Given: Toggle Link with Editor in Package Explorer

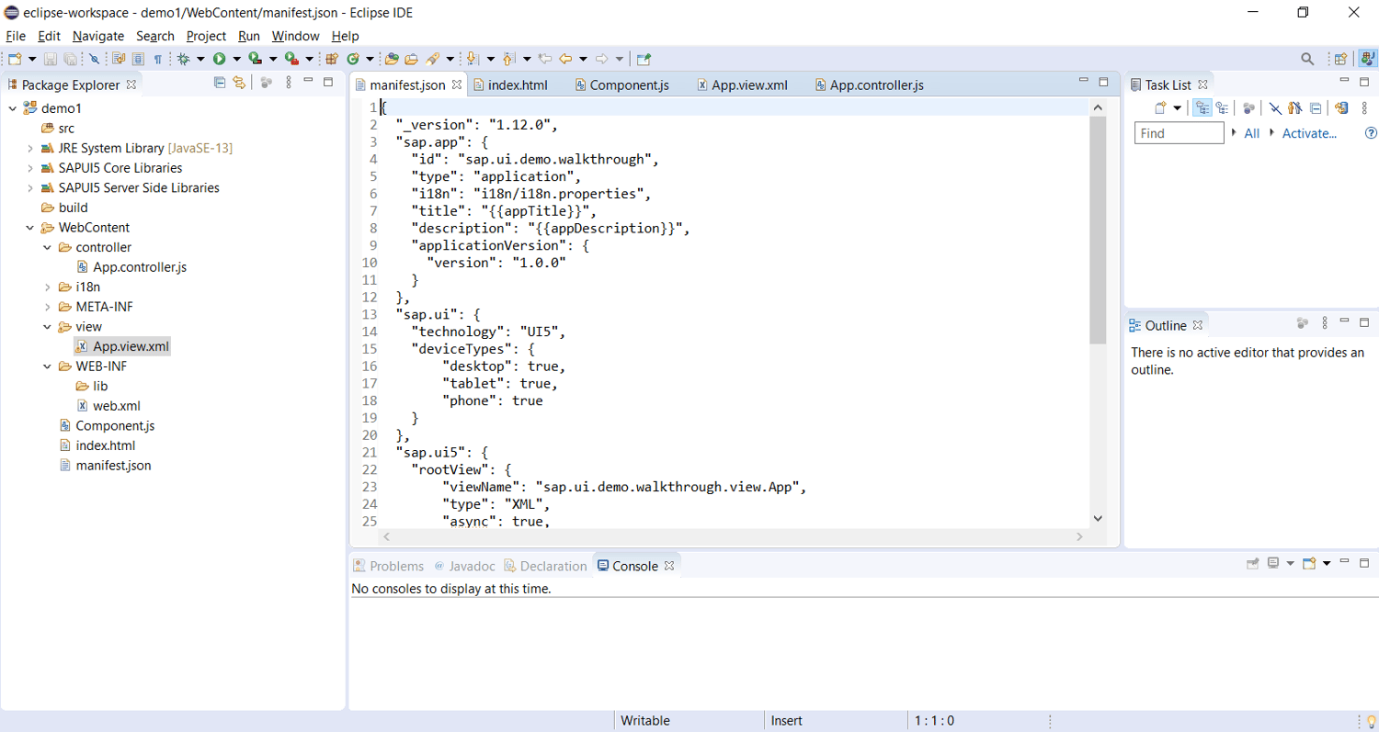Looking at the screenshot, I should click(x=239, y=82).
